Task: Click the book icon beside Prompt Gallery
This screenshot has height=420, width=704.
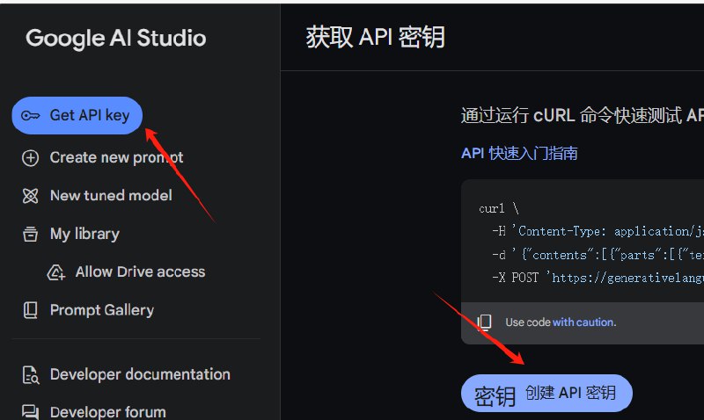Action: [30, 310]
